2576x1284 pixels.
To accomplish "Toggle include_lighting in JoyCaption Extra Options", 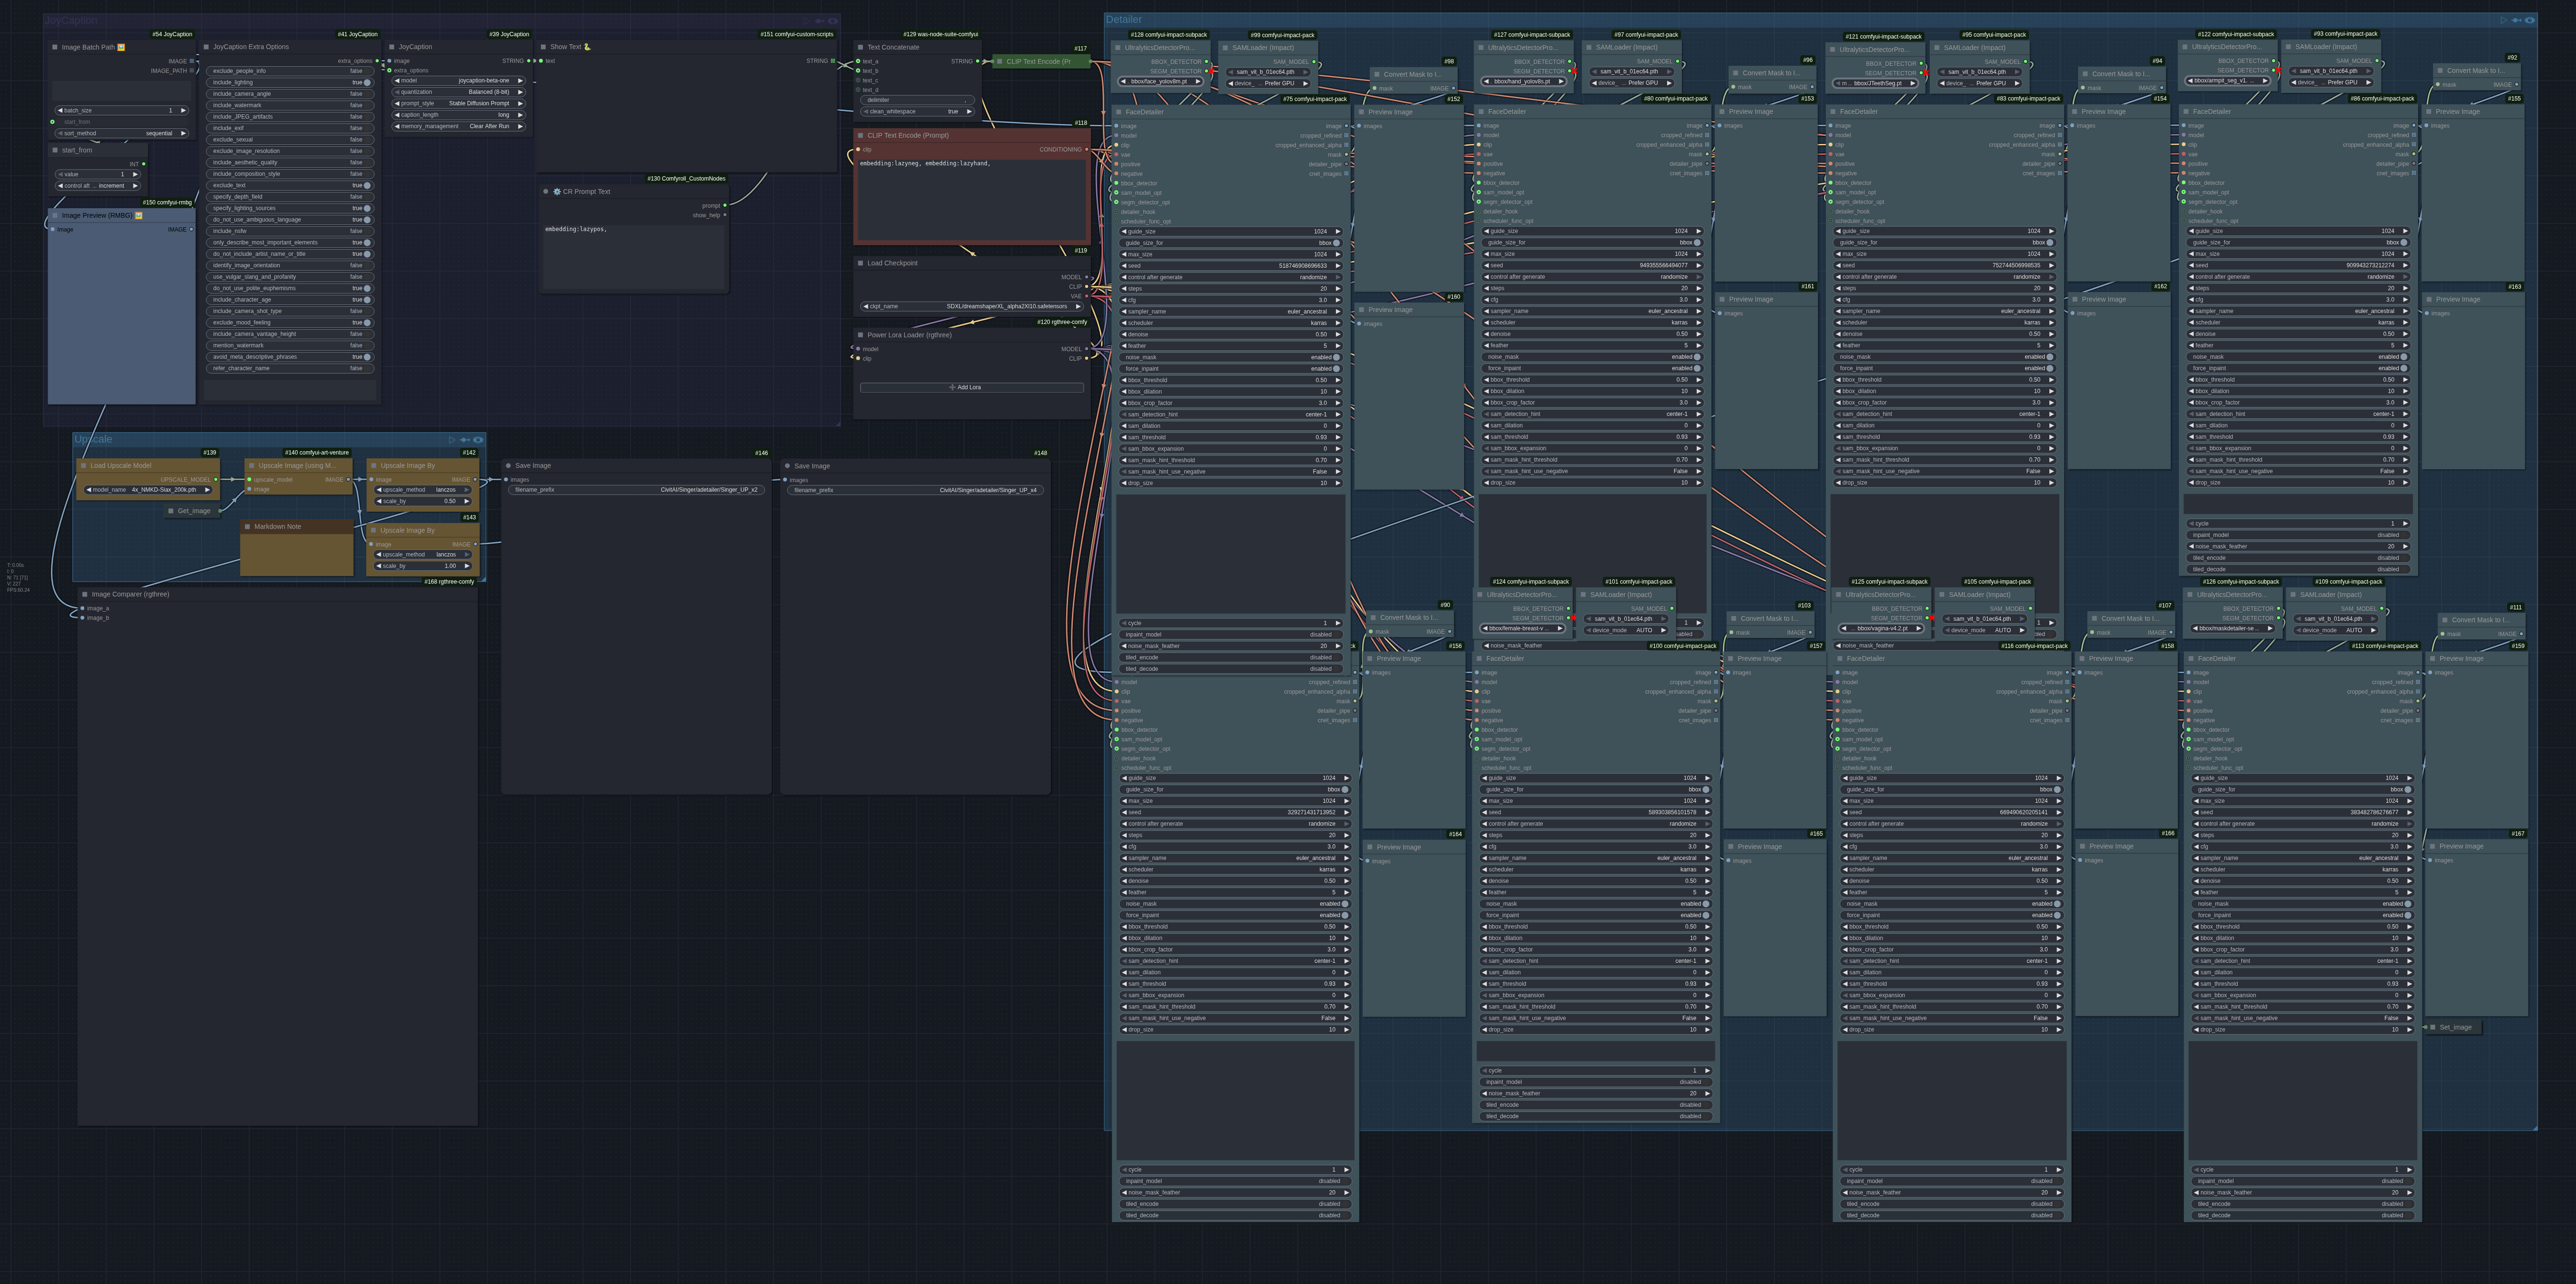I will pos(289,82).
